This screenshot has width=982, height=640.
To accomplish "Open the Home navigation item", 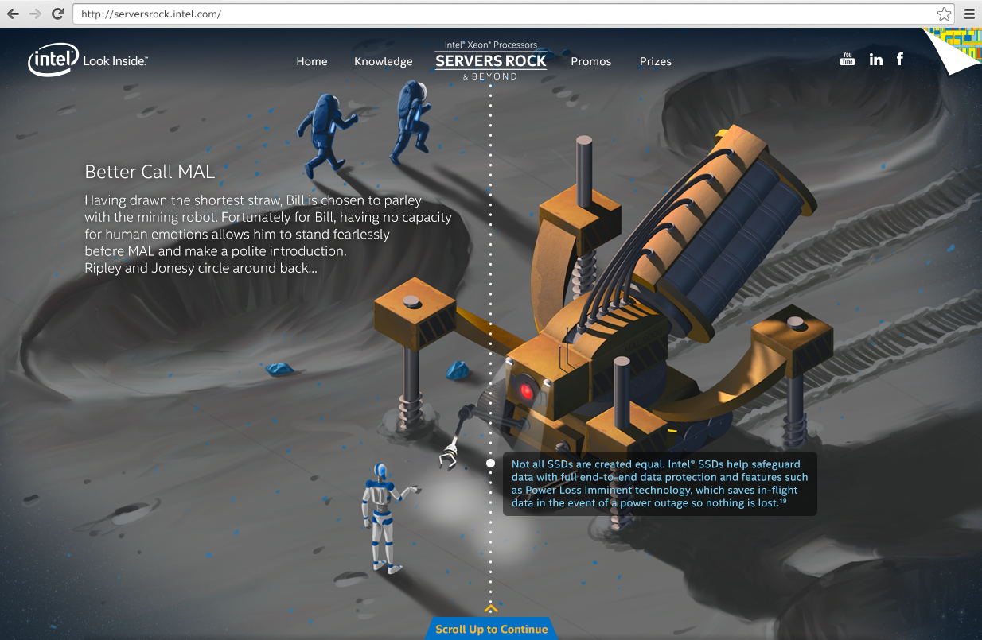I will click(312, 61).
